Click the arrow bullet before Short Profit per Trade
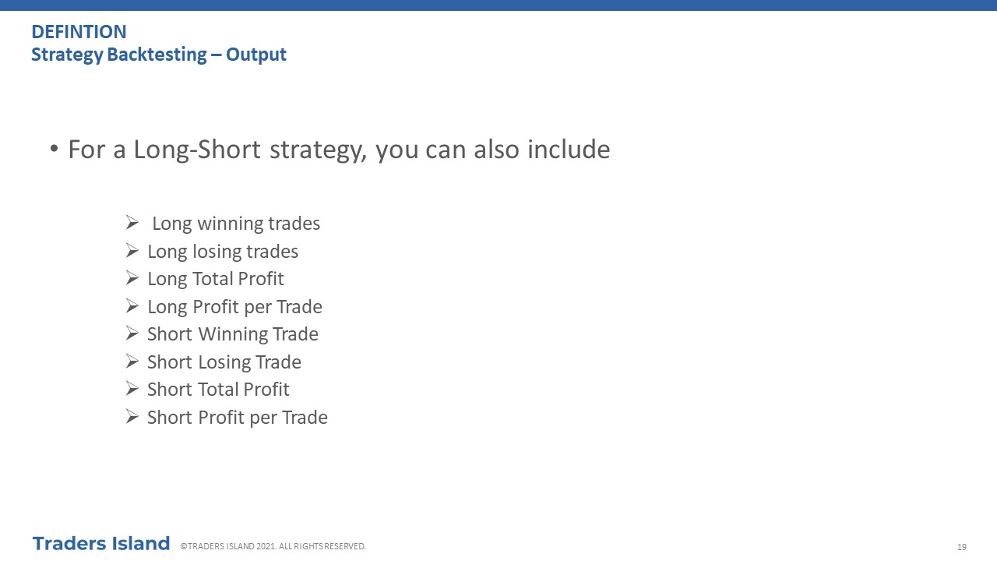This screenshot has height=561, width=997. [132, 417]
